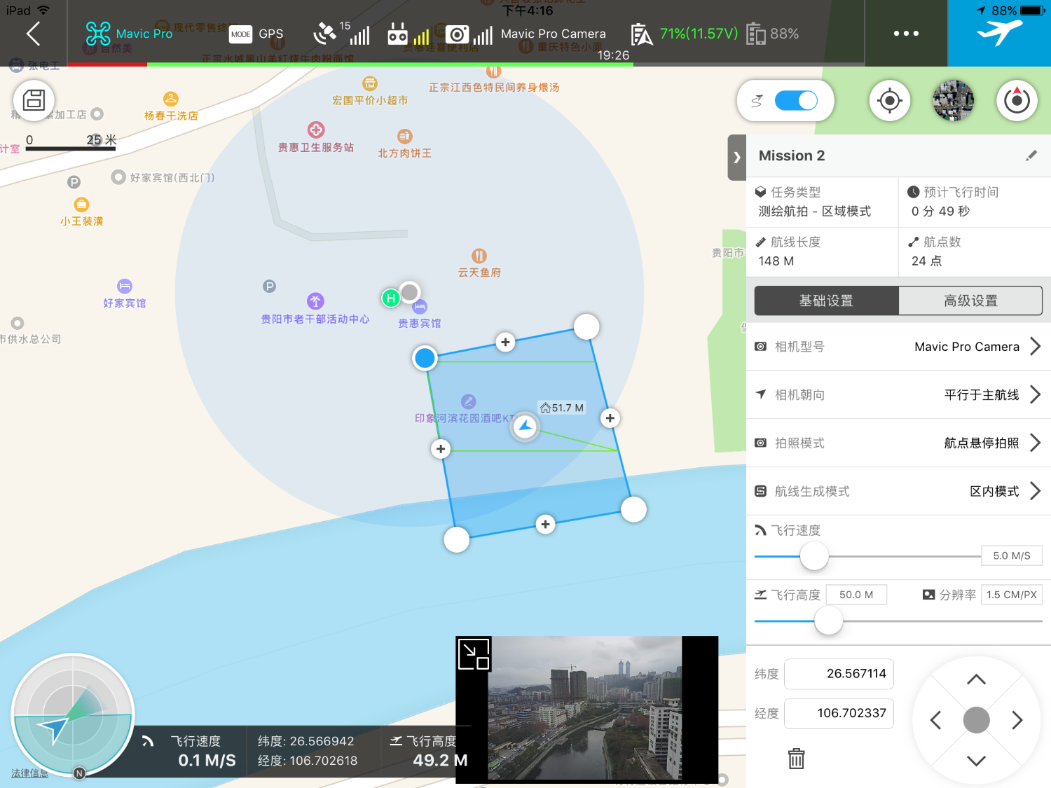Expand camera view with the resize icon

(474, 655)
